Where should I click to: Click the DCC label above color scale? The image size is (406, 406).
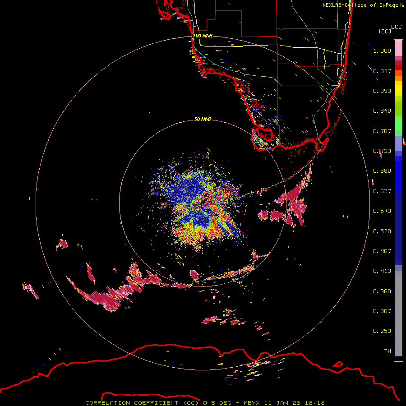(396, 27)
